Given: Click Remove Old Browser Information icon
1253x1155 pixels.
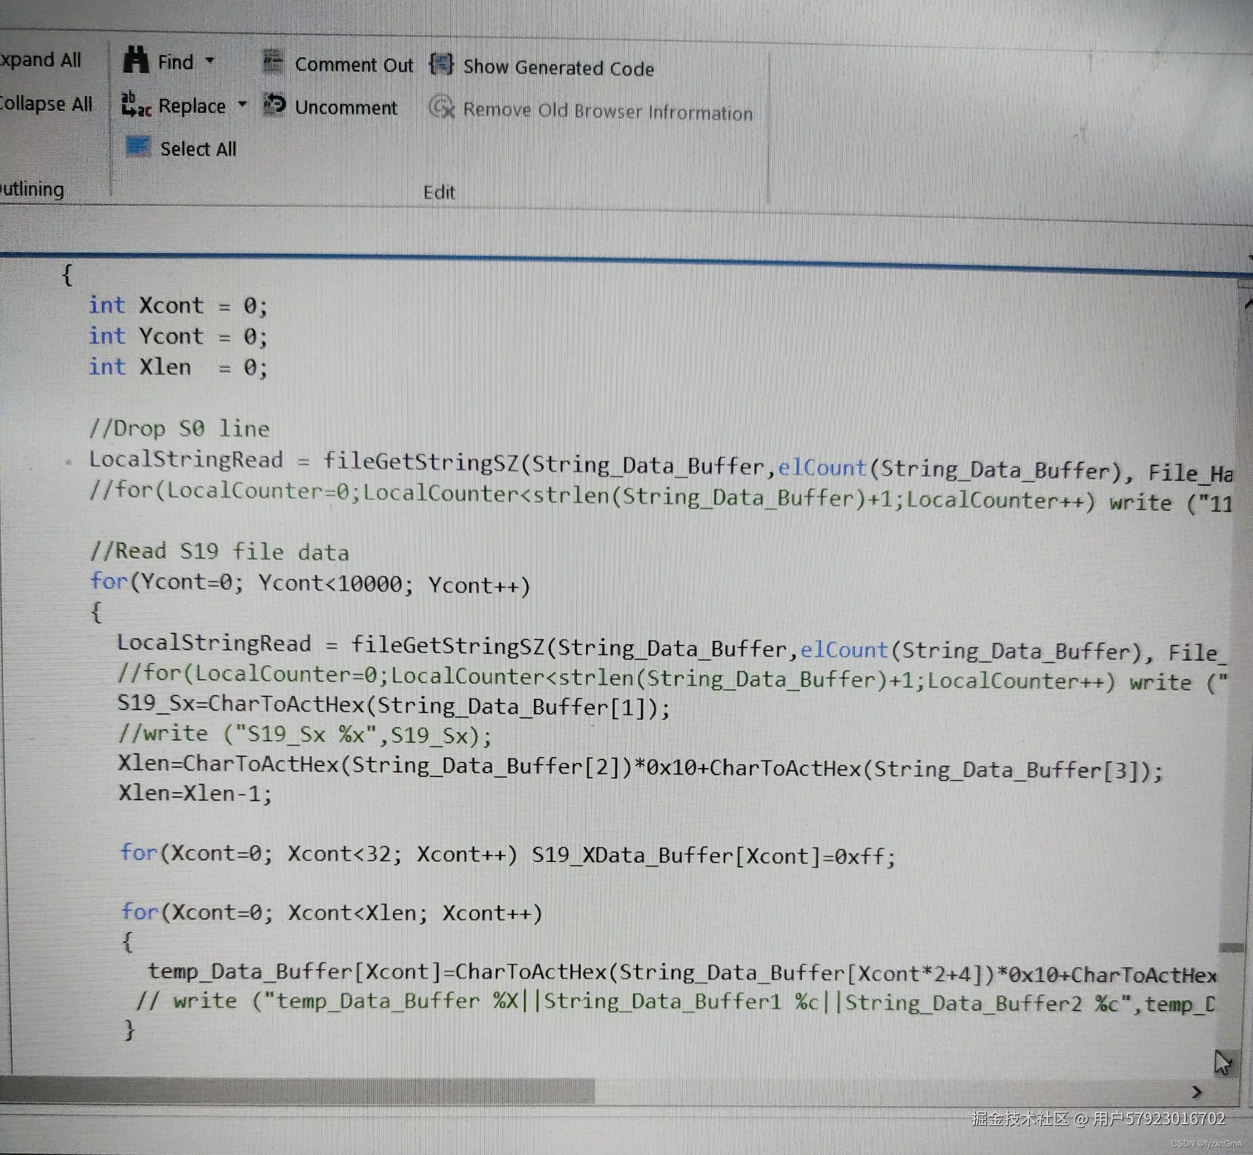Looking at the screenshot, I should (442, 107).
